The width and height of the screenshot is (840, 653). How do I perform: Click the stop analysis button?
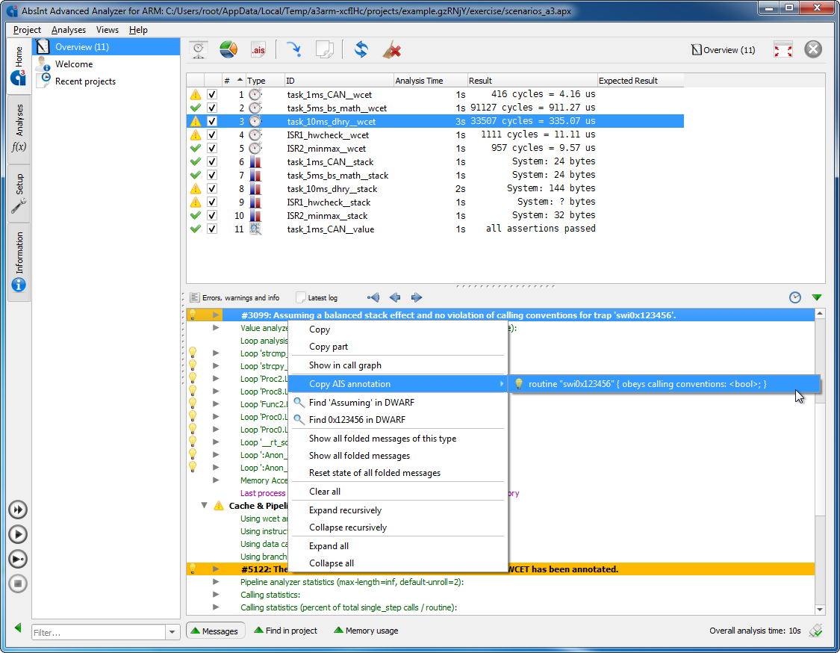tap(18, 584)
